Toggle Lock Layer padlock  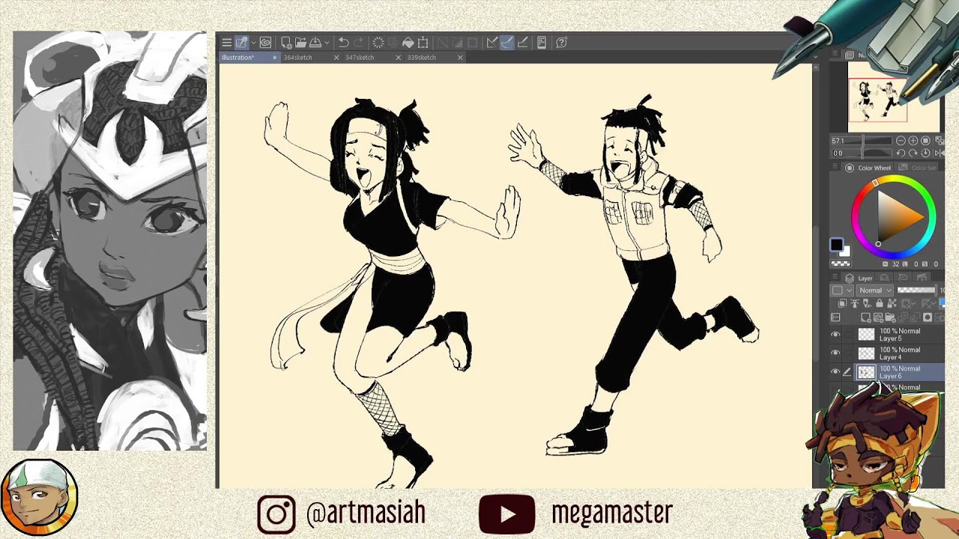880,303
